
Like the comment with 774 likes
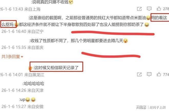[x=159, y=74]
